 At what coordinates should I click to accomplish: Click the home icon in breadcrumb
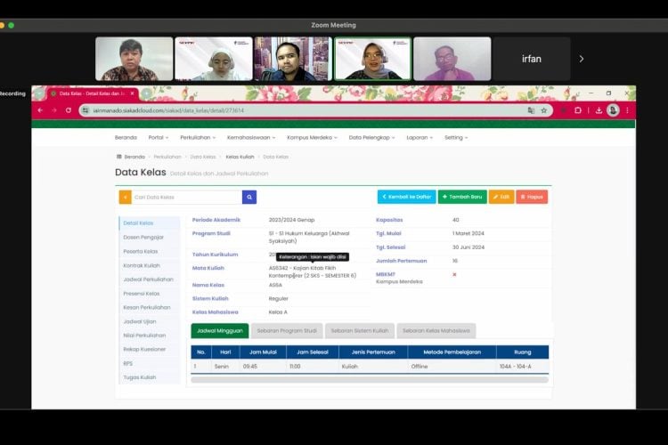(119, 157)
